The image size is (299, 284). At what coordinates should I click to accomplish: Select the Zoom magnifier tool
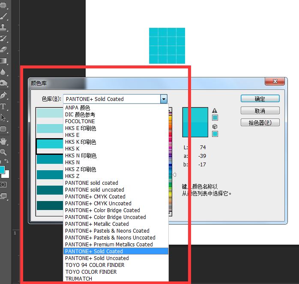pyautogui.click(x=3, y=152)
